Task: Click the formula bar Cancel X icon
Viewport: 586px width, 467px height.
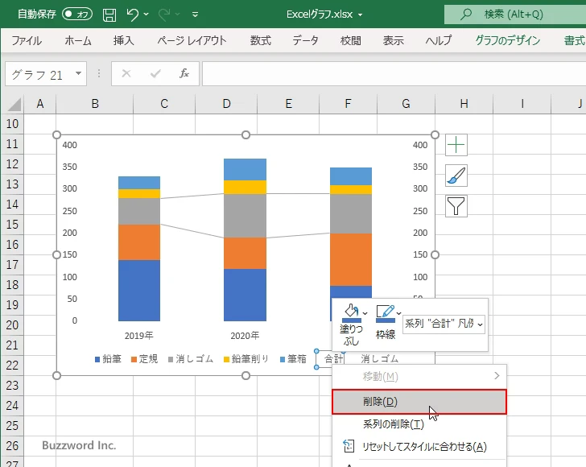Action: [x=126, y=73]
